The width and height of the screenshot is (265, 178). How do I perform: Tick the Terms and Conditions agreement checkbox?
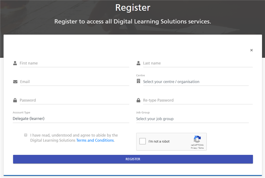(26, 135)
